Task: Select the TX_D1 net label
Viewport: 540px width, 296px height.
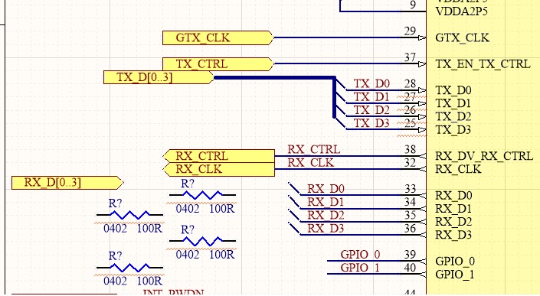Action: 371,97
